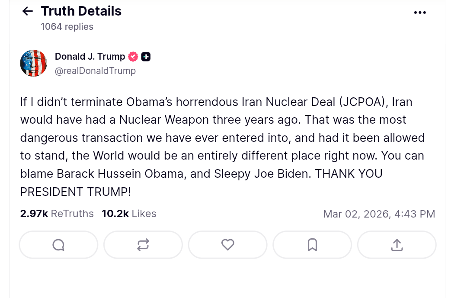Viewport: 467px width, 298px height.
Task: Click the red verified checkmark badge
Action: pyautogui.click(x=133, y=57)
